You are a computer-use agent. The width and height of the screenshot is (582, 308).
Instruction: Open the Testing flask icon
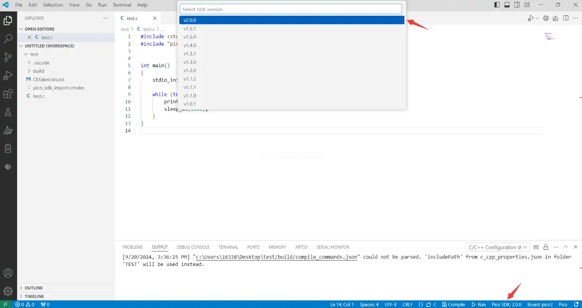tap(8, 112)
